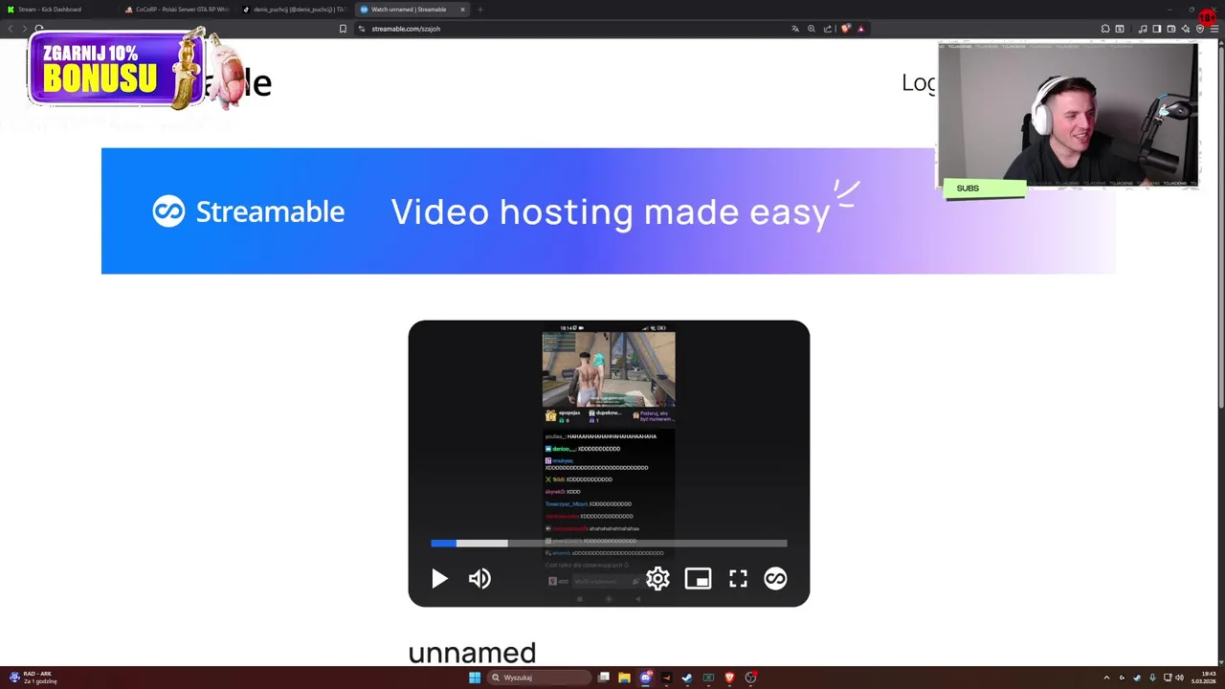Open File Explorer from the taskbar
1225x689 pixels.
click(624, 678)
